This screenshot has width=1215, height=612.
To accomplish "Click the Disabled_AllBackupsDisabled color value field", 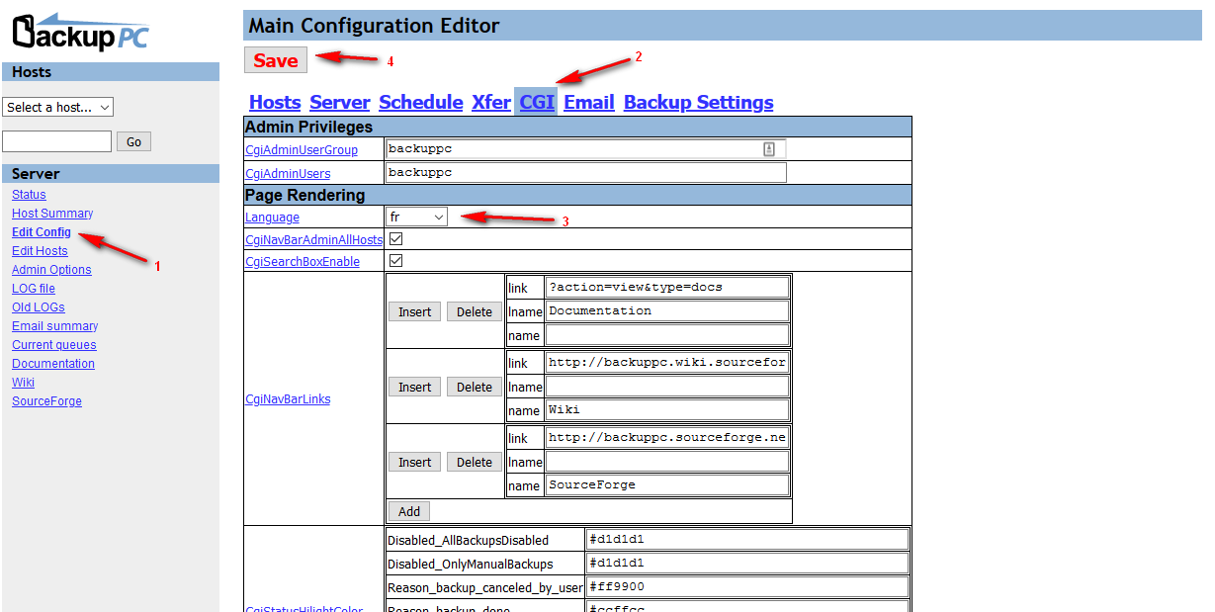I will point(746,540).
